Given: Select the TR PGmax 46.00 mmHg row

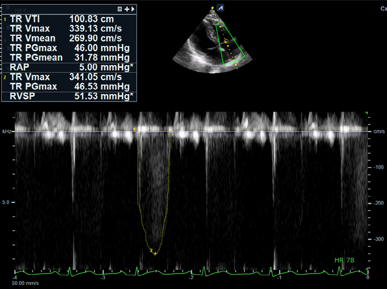Looking at the screenshot, I should click(69, 48).
